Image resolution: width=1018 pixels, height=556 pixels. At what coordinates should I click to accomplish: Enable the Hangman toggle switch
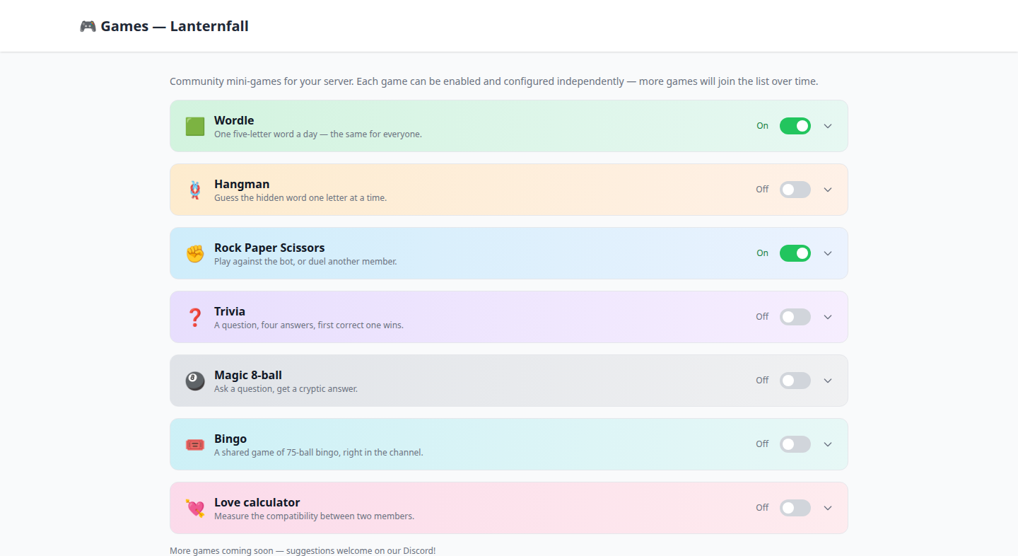pos(795,190)
